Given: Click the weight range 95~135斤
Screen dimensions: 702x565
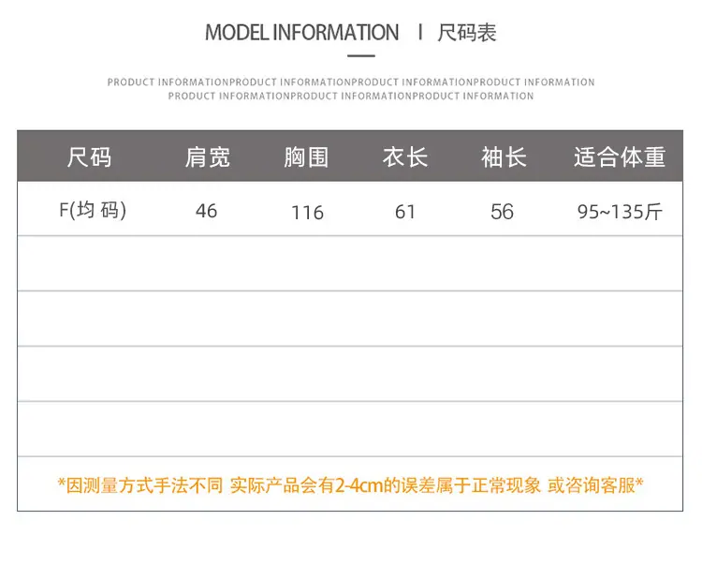Looking at the screenshot, I should point(620,212).
